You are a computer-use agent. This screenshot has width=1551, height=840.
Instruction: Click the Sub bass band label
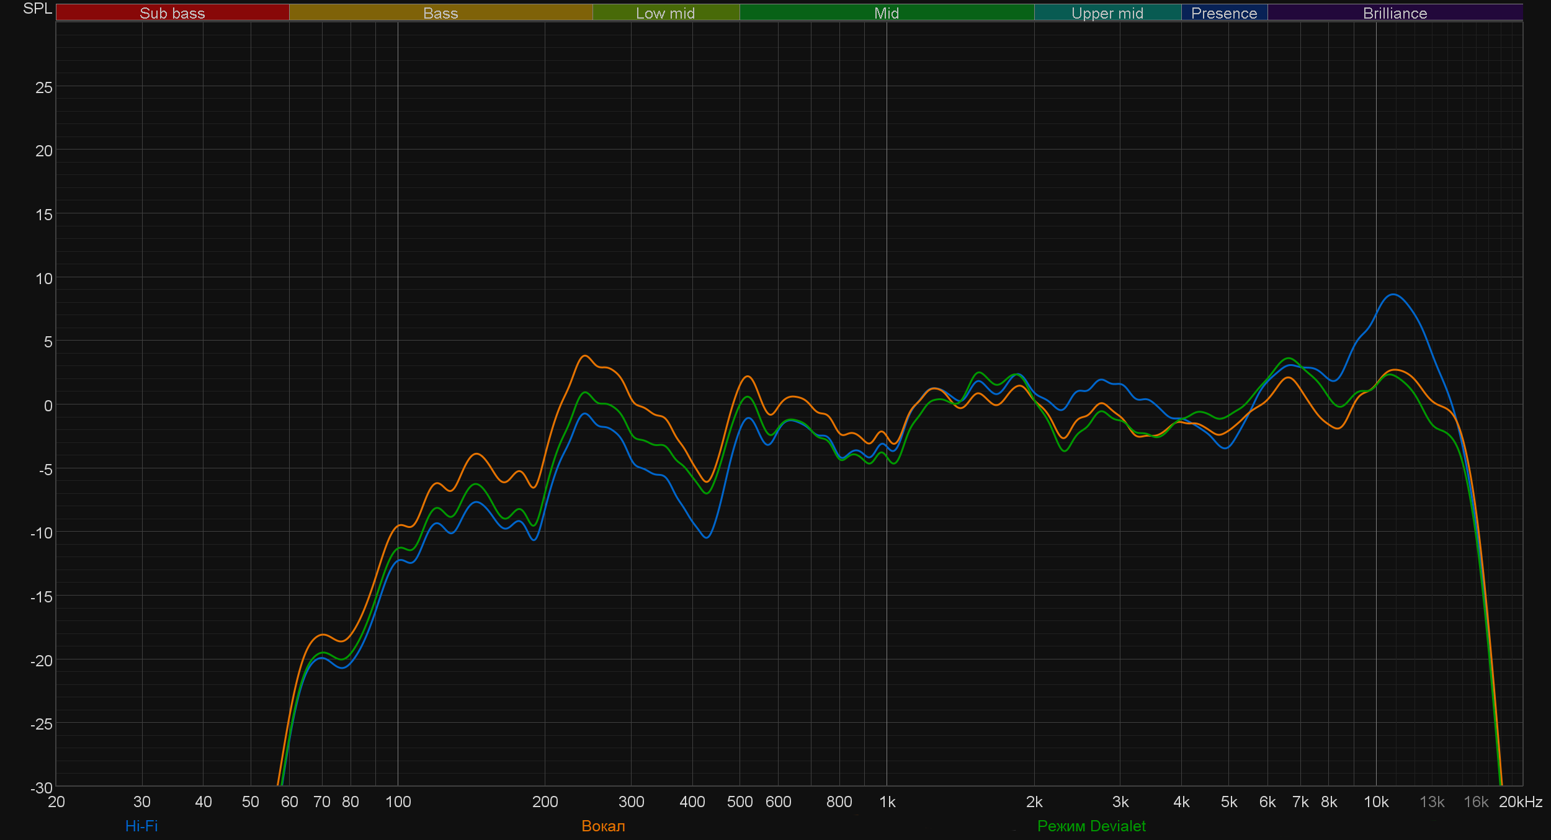tap(172, 13)
